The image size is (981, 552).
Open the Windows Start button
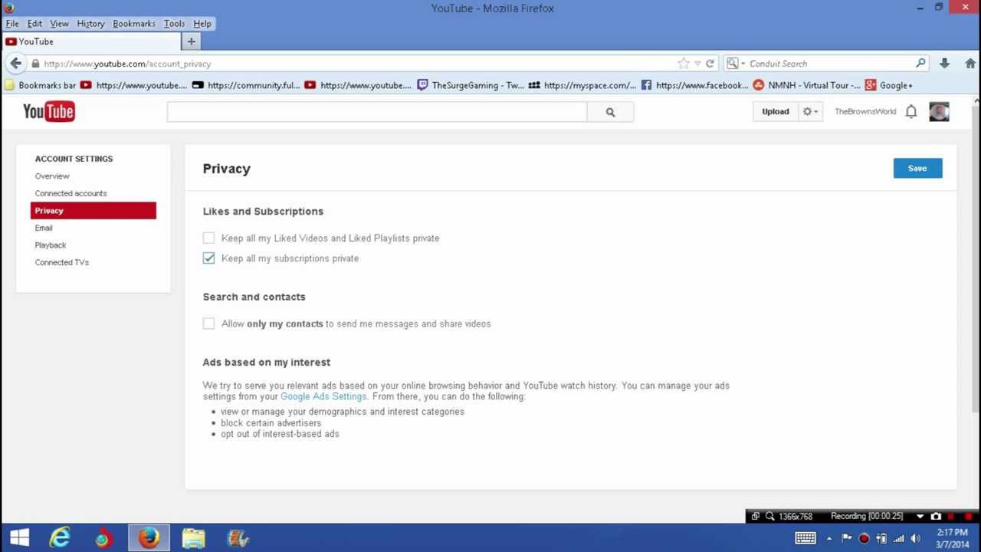pos(19,538)
